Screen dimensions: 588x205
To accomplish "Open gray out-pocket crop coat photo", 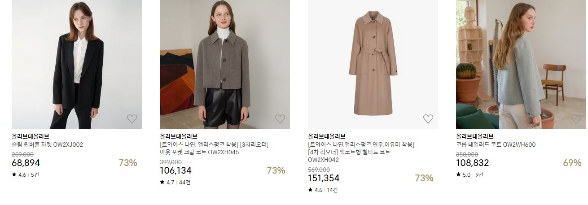I will click(225, 64).
